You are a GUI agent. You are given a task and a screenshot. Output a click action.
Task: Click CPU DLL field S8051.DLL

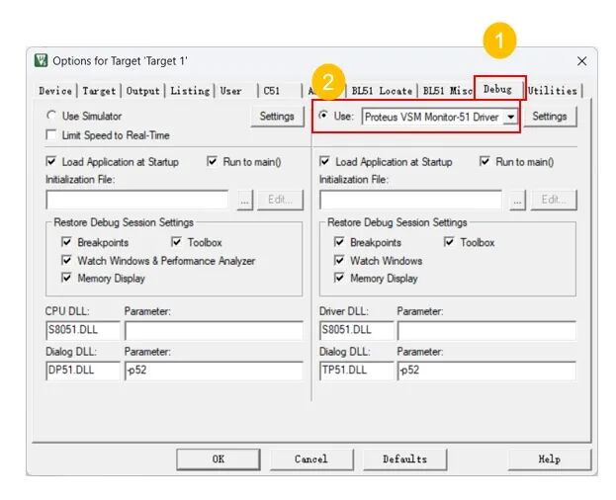(83, 330)
